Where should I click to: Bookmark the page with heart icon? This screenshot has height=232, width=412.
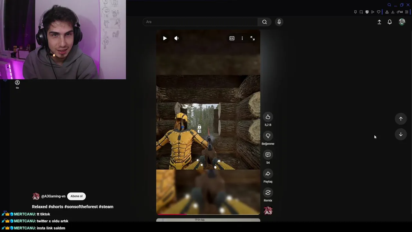379,12
